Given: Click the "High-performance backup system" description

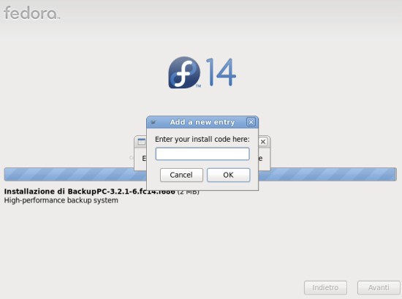Looking at the screenshot, I should click(x=61, y=200).
